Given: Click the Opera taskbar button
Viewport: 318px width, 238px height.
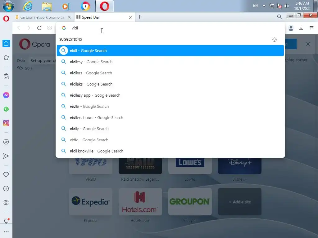Looking at the screenshot, I should tap(105, 6).
